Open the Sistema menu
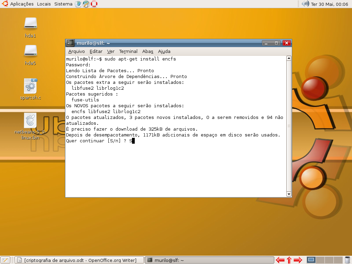This screenshot has width=352, height=264. pyautogui.click(x=63, y=4)
